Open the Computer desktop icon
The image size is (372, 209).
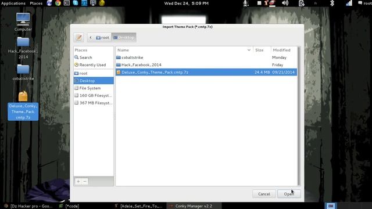23,22
